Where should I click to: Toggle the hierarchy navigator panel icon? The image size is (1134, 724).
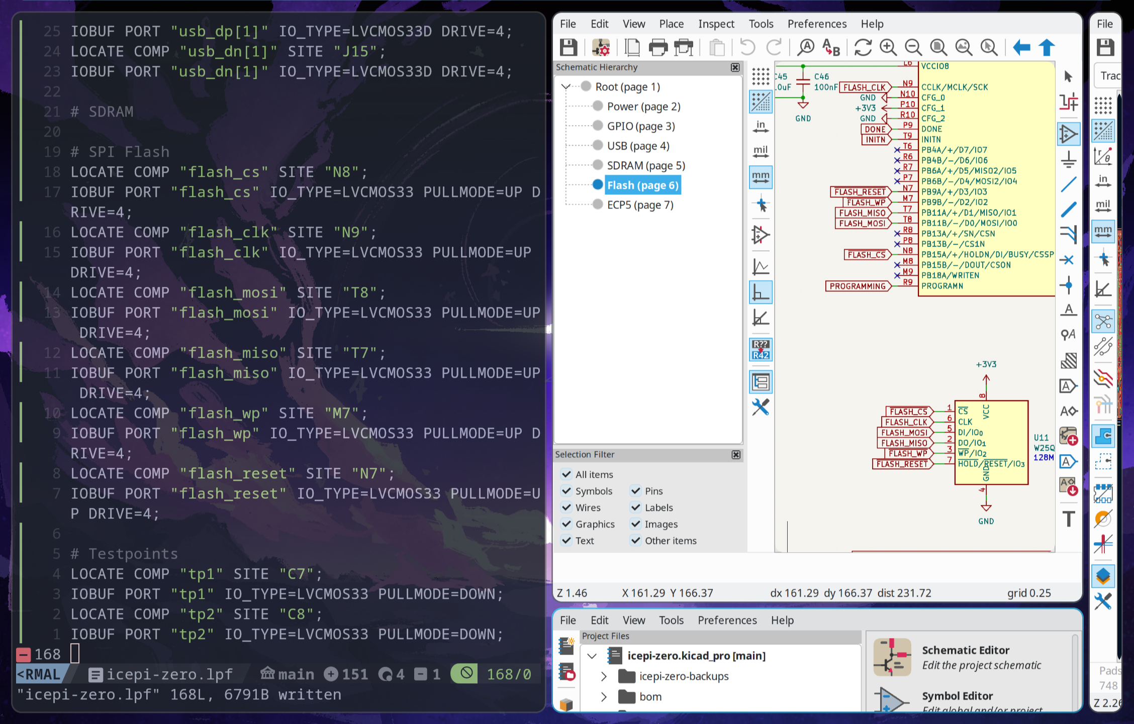(x=761, y=382)
